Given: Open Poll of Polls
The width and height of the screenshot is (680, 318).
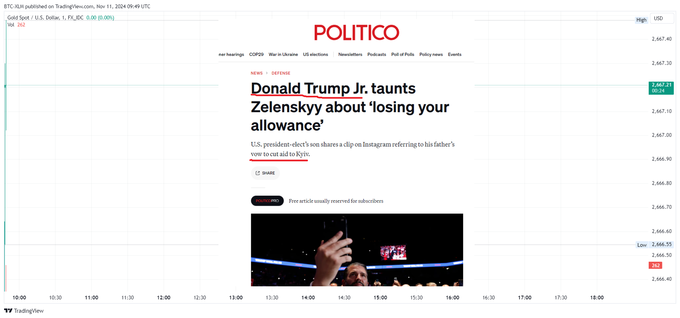Looking at the screenshot, I should click(x=403, y=54).
